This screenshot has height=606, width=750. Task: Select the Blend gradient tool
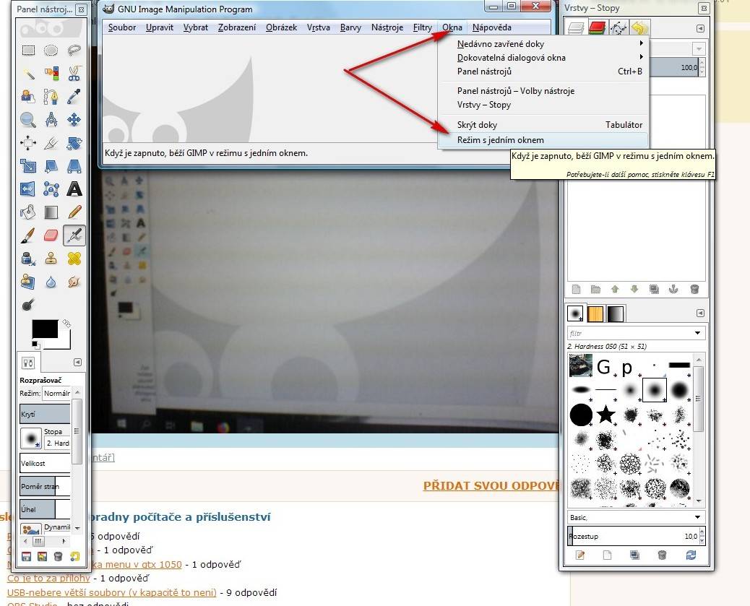[x=51, y=212]
